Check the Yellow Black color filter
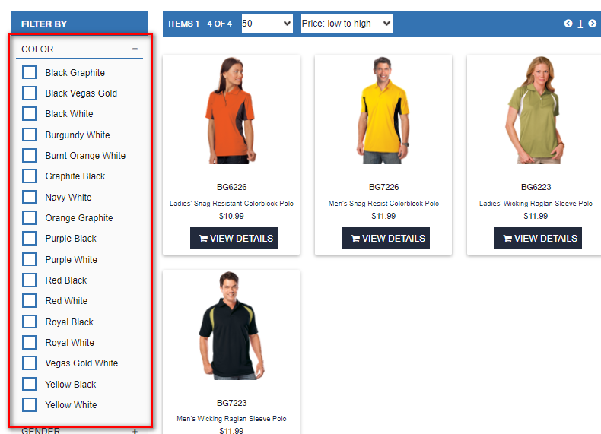 [29, 384]
